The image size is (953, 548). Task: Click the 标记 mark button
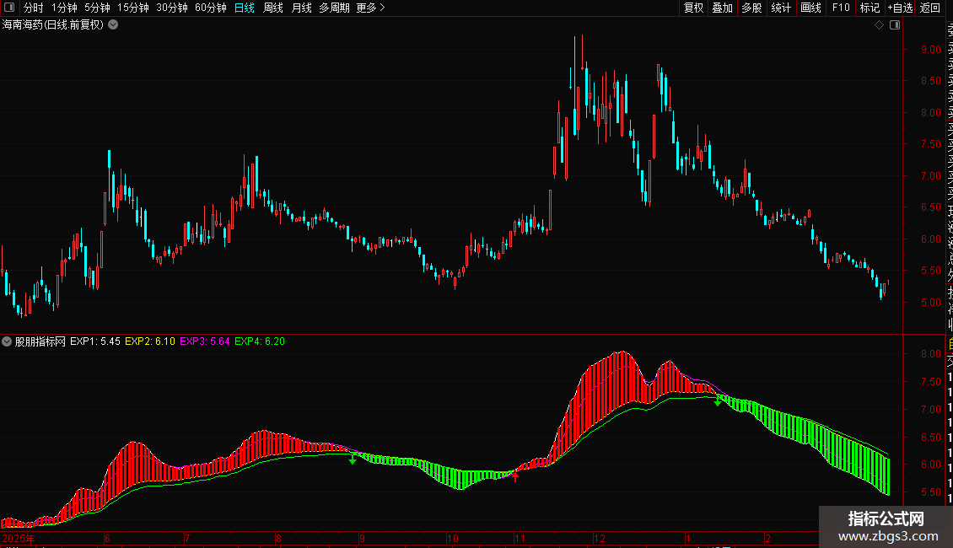870,8
